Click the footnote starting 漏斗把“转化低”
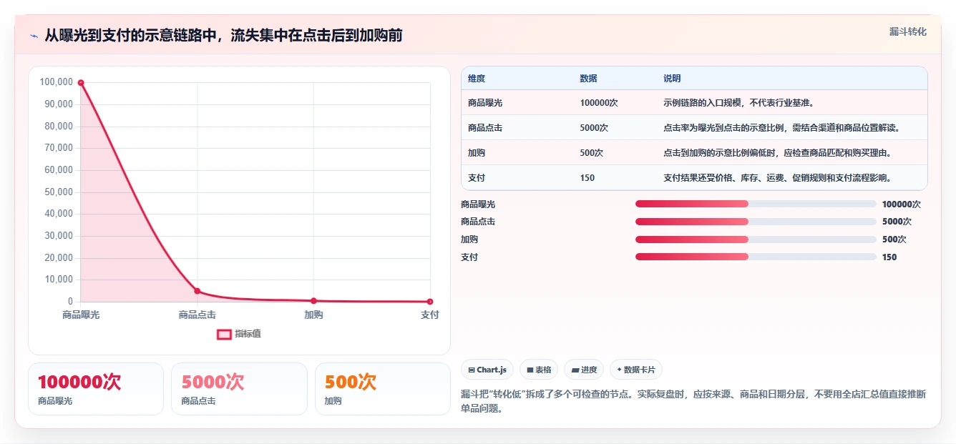Image resolution: width=956 pixels, height=444 pixels. [694, 402]
